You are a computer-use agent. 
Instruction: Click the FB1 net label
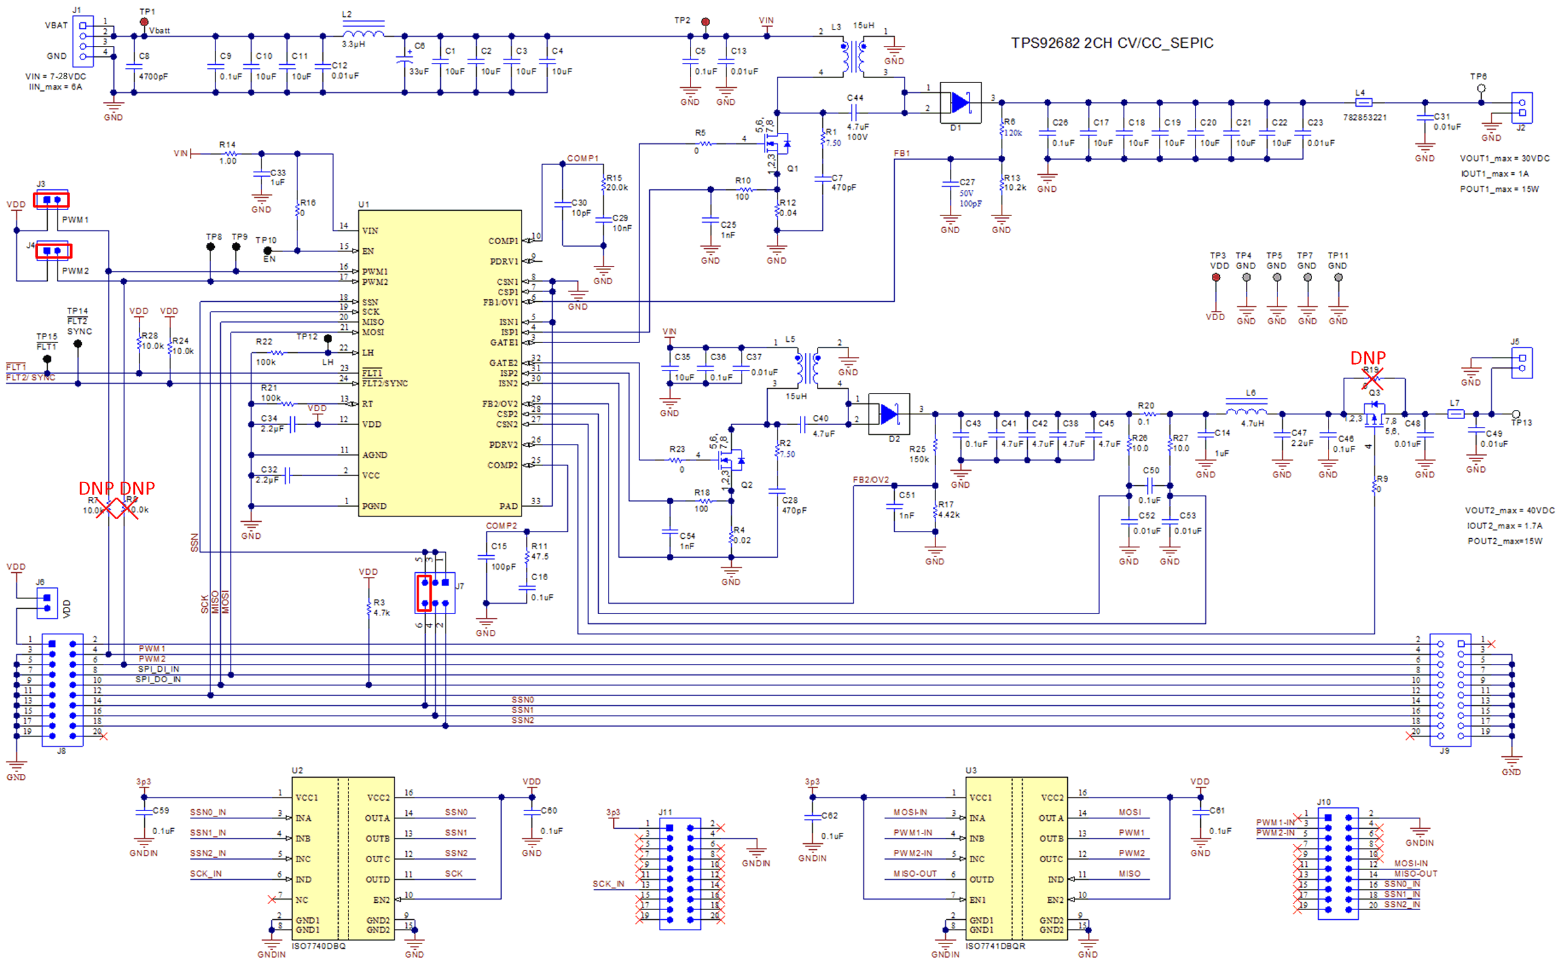click(x=903, y=153)
